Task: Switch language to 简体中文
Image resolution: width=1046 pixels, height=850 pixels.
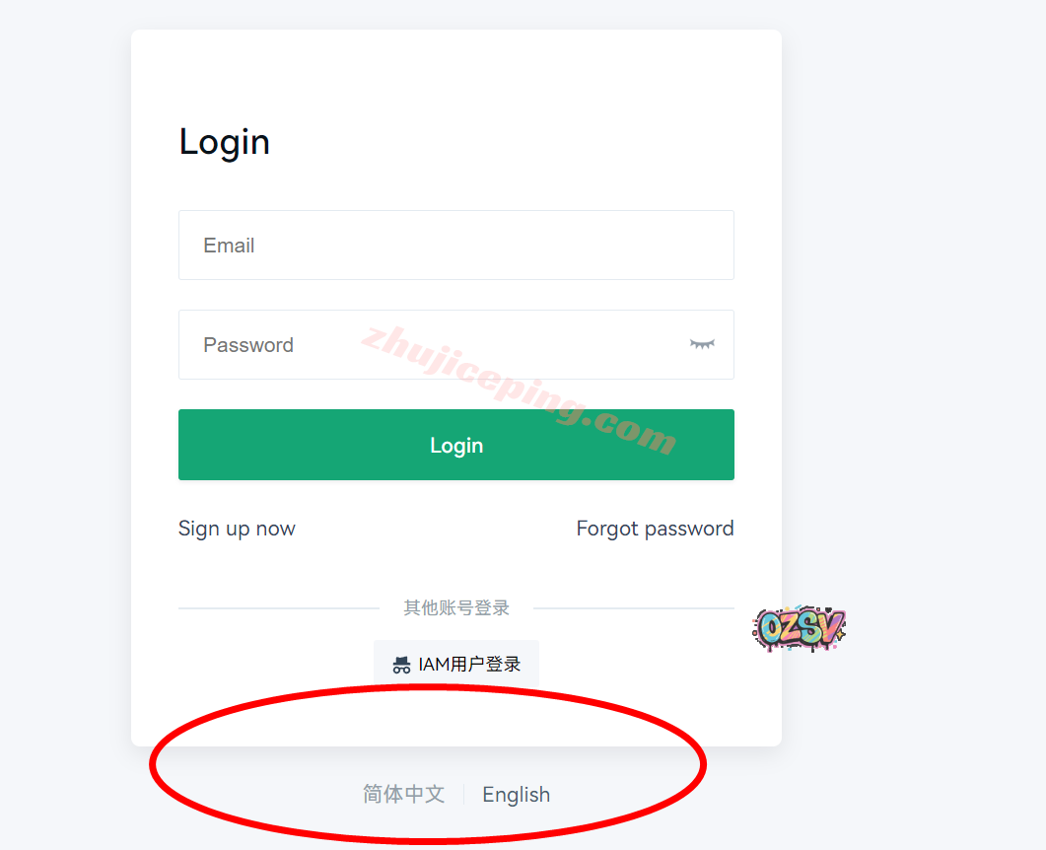Action: tap(403, 794)
